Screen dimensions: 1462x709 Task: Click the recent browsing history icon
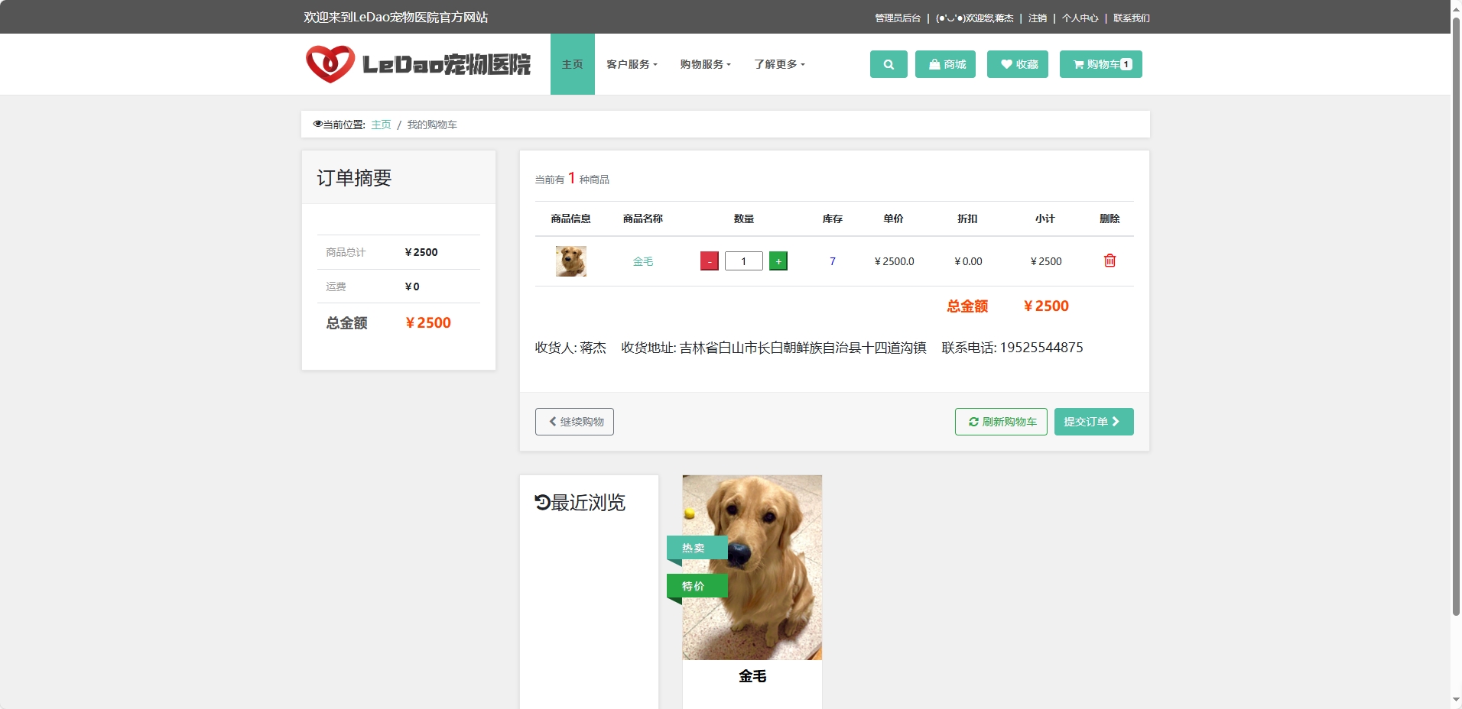(x=542, y=502)
